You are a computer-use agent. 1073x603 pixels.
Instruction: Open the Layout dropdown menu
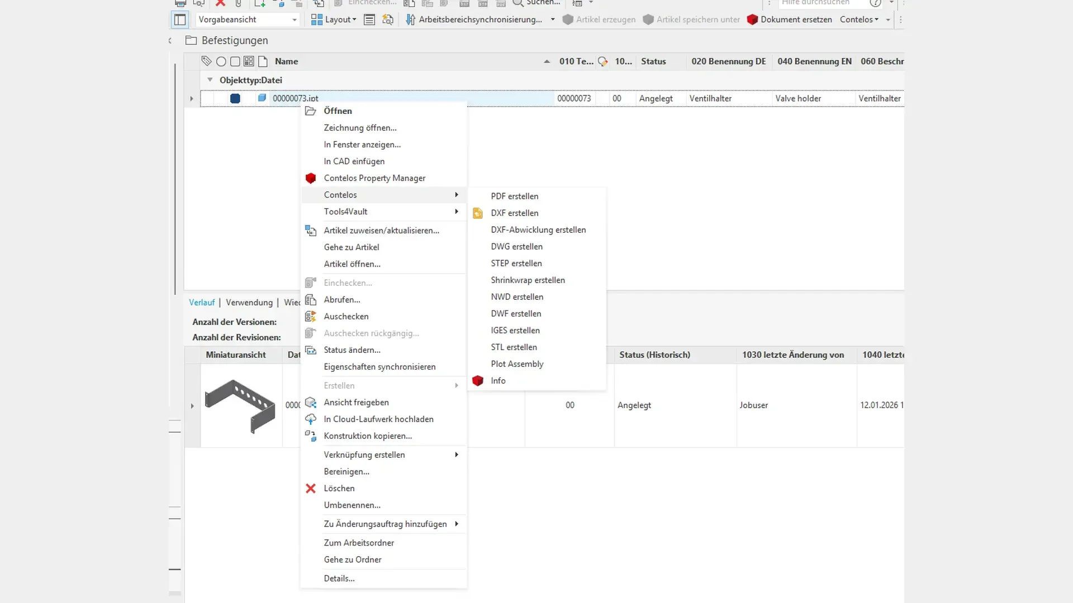(354, 20)
